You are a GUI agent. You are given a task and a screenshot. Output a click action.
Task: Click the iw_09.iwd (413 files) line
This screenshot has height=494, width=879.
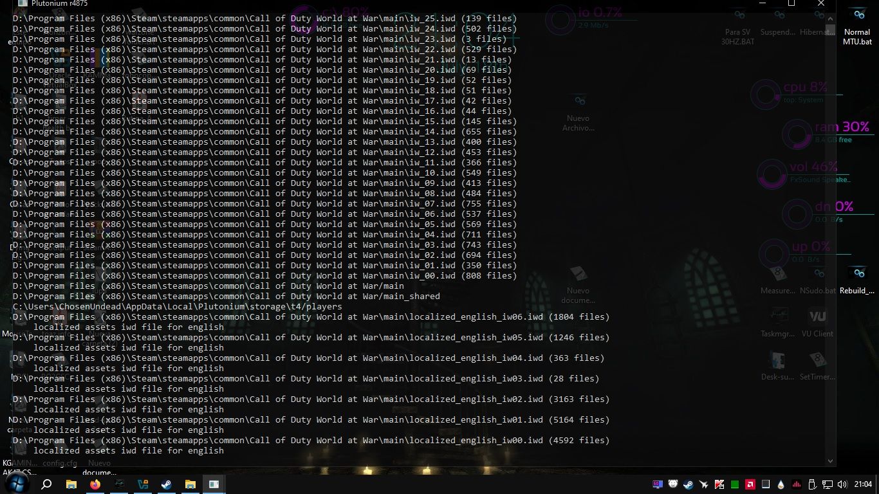click(264, 183)
